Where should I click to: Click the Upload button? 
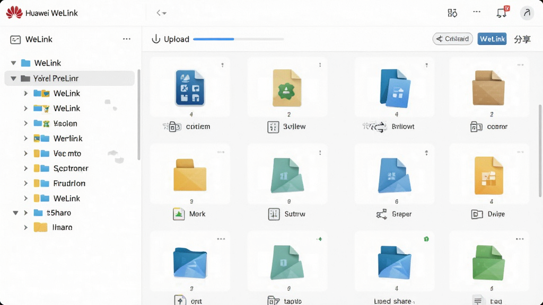point(171,39)
